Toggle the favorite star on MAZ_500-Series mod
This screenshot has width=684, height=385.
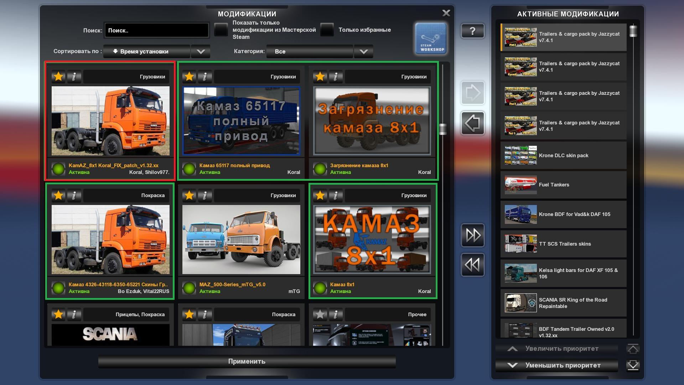(189, 195)
